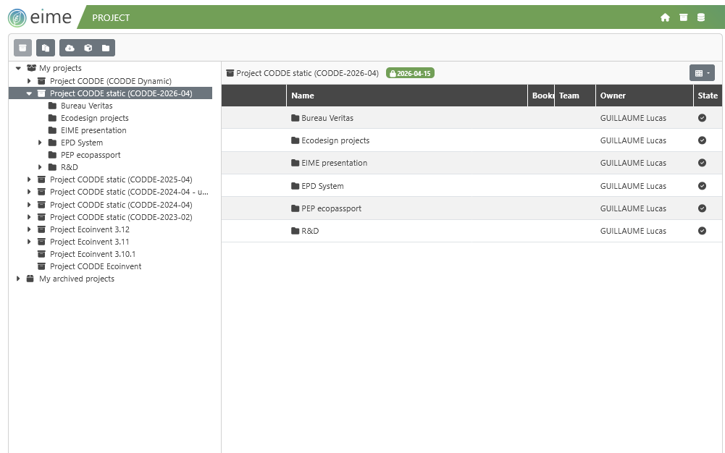Sort by the State column header

point(708,96)
